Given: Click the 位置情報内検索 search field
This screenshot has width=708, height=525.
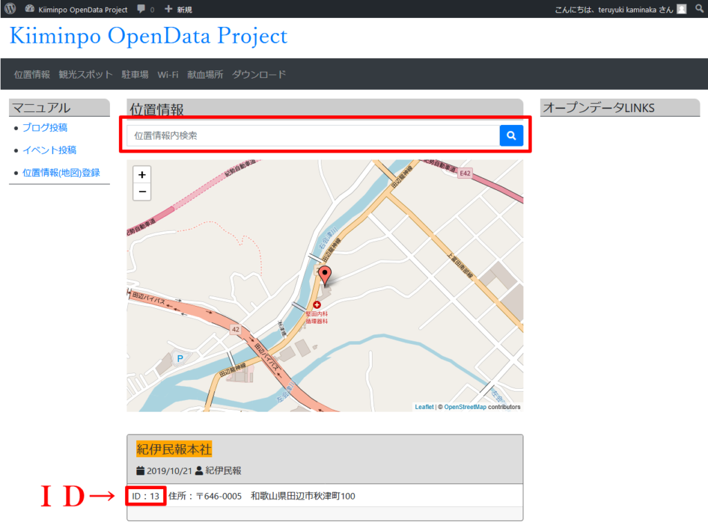Looking at the screenshot, I should click(313, 136).
